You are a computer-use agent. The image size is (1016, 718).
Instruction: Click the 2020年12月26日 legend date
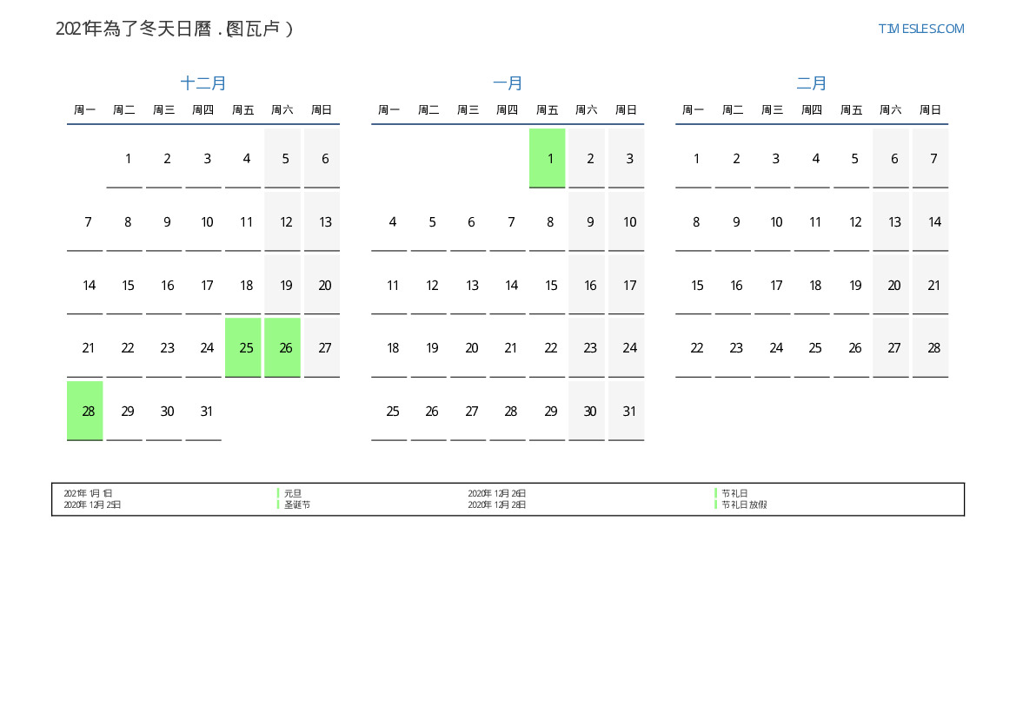point(497,493)
